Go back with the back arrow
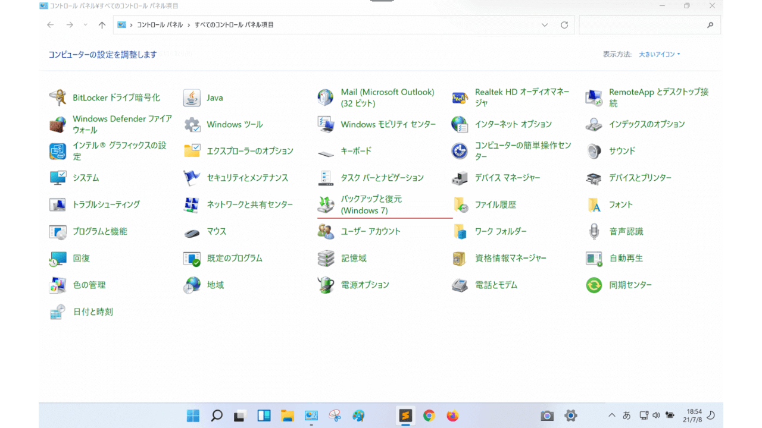 [x=51, y=25]
